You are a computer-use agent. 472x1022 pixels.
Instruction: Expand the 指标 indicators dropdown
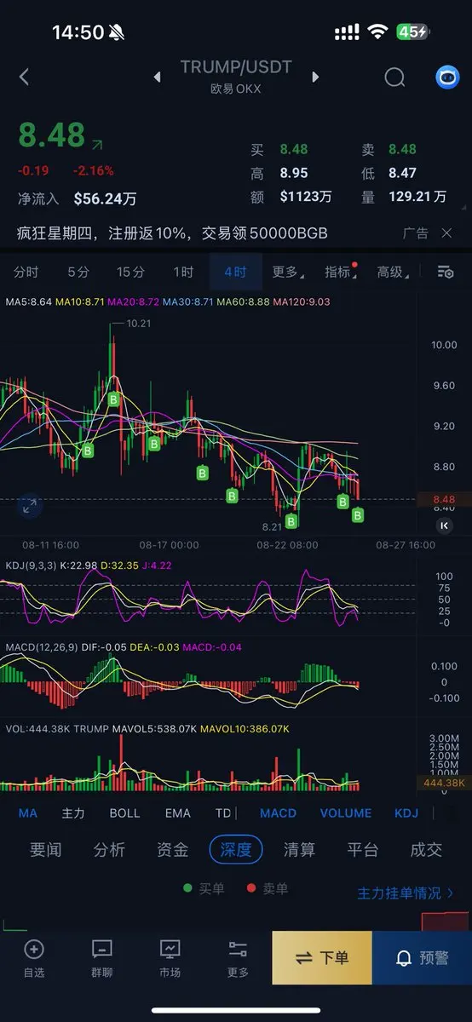coord(340,272)
